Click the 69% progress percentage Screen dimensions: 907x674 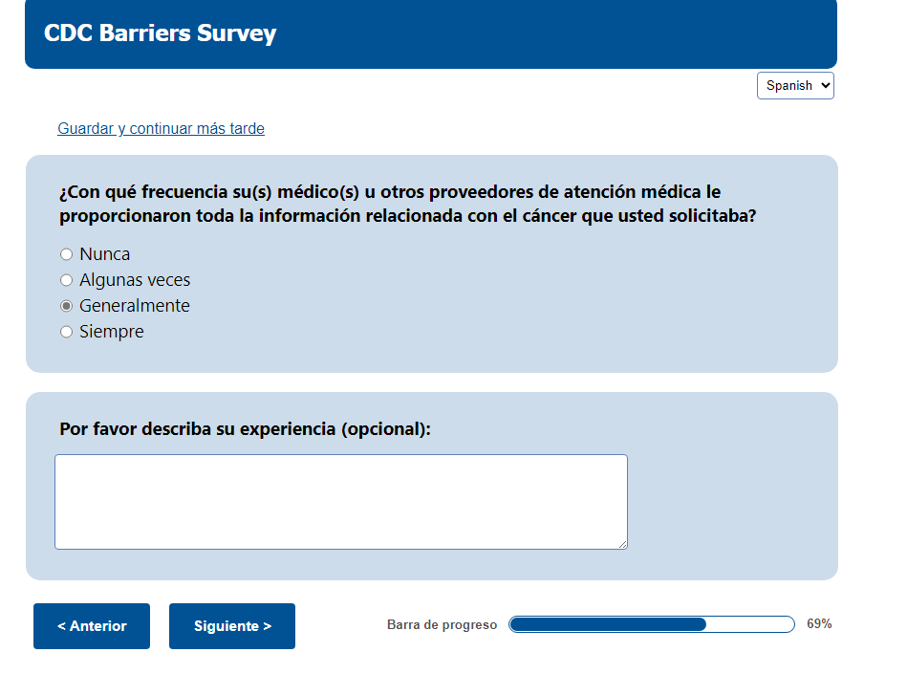coord(819,624)
